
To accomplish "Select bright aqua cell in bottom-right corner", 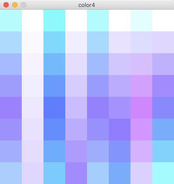I will [x=163, y=173].
